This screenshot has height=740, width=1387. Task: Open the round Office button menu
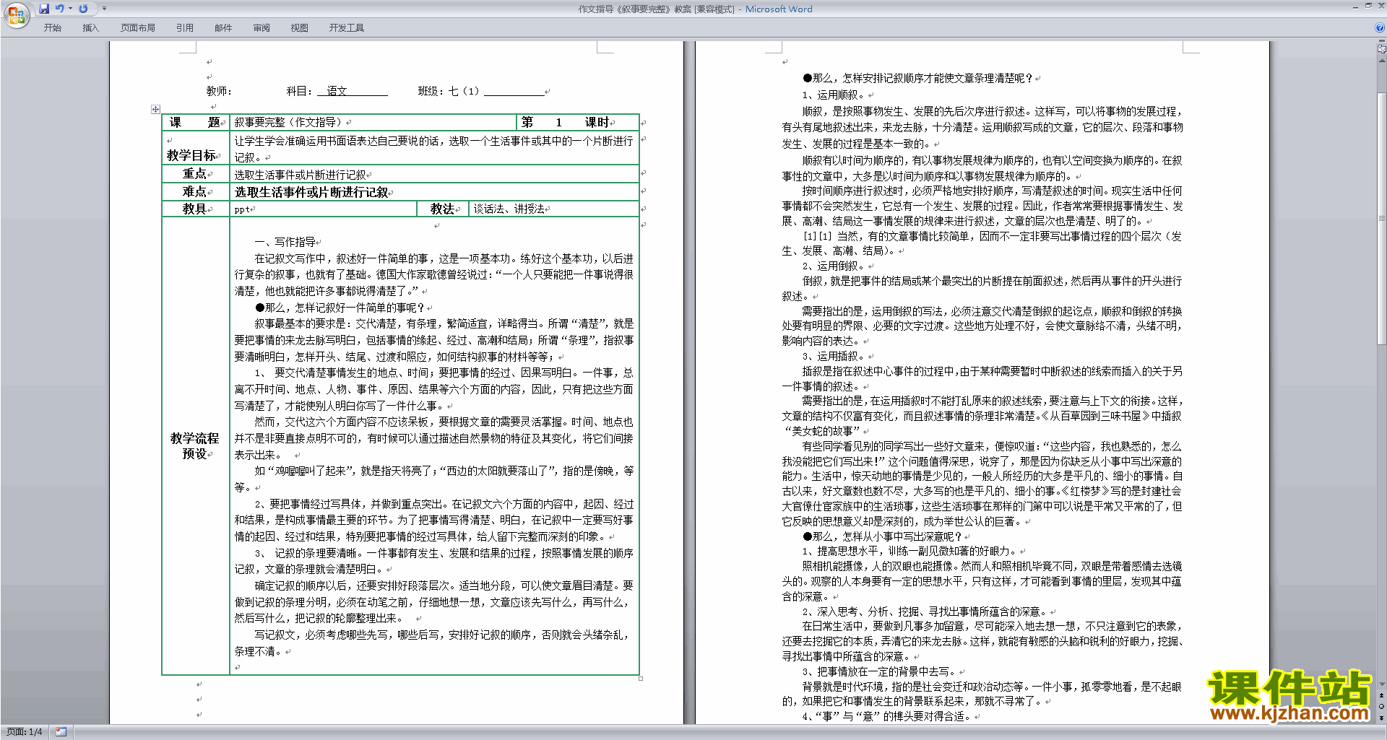(x=16, y=14)
